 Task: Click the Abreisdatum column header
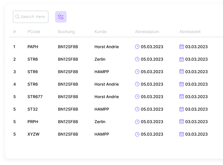pos(147,32)
